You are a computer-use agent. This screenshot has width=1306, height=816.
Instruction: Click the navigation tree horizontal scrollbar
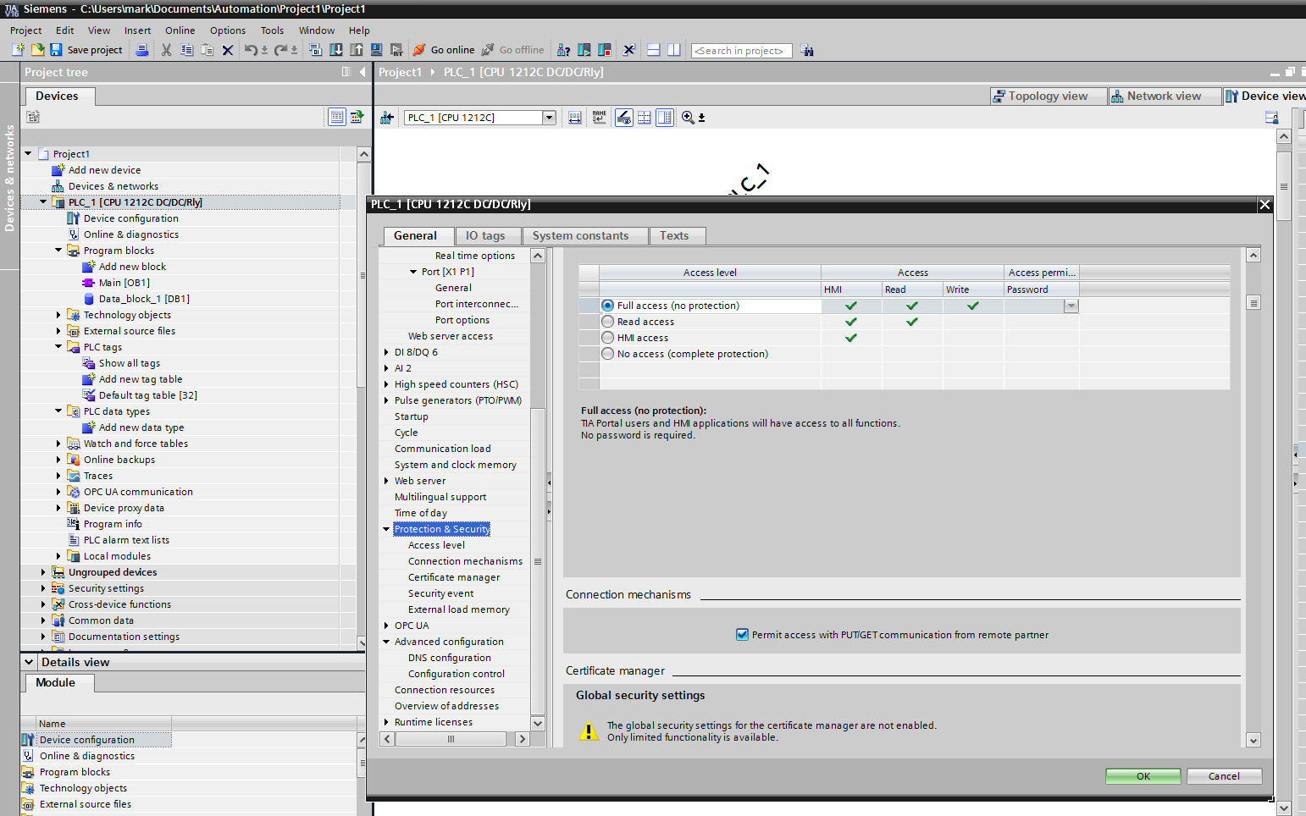451,739
